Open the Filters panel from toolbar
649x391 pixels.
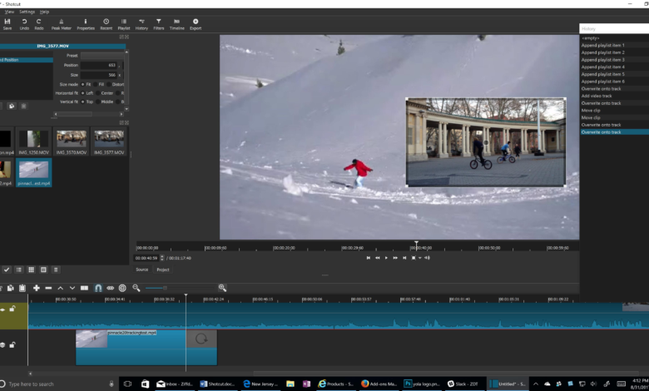point(159,23)
